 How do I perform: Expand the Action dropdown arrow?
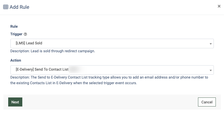coord(211,70)
